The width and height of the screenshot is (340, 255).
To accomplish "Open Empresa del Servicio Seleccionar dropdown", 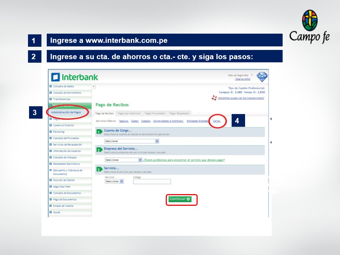I will point(123,160).
